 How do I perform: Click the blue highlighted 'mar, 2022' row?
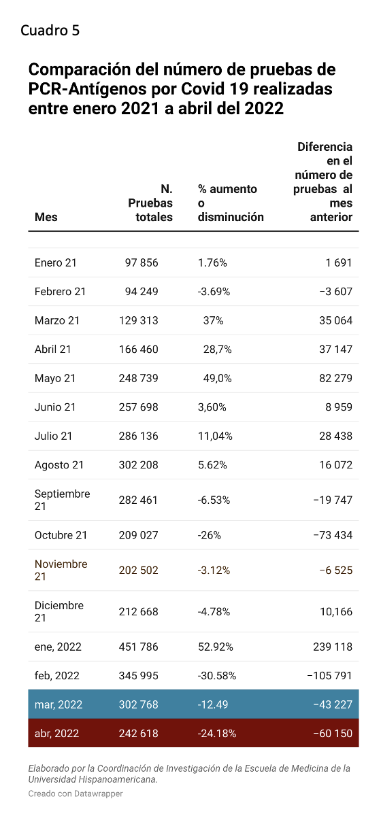coord(193,704)
